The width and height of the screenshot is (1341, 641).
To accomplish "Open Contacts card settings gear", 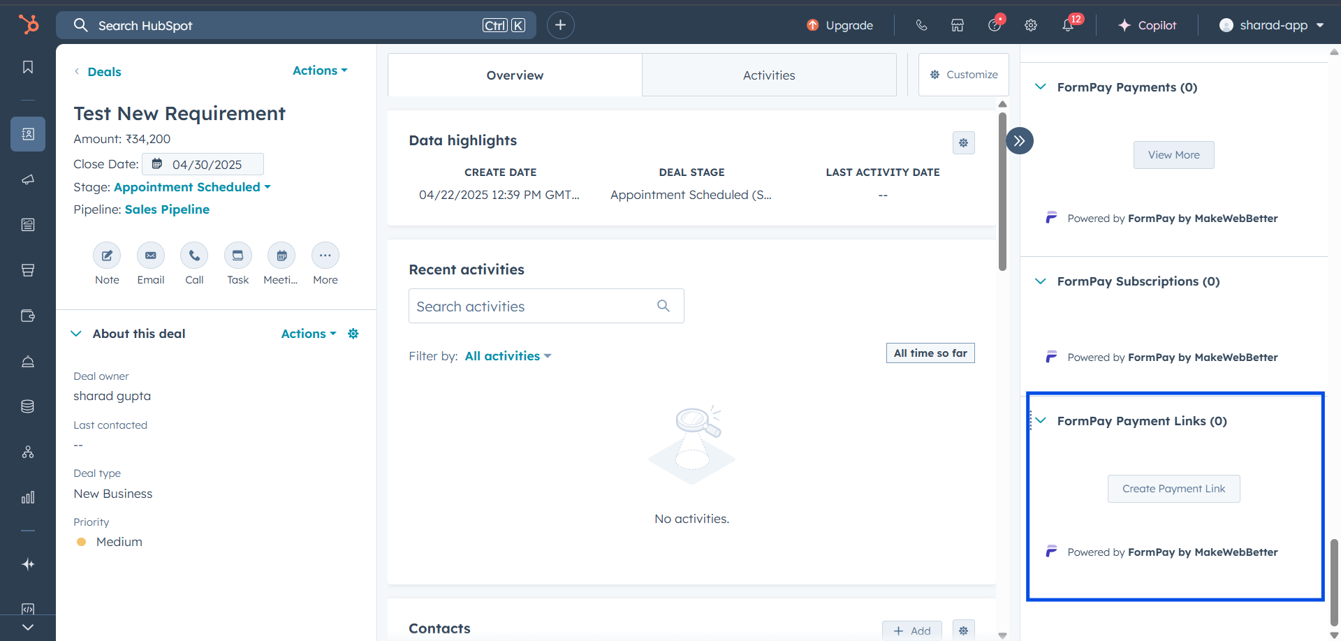I will tap(964, 631).
